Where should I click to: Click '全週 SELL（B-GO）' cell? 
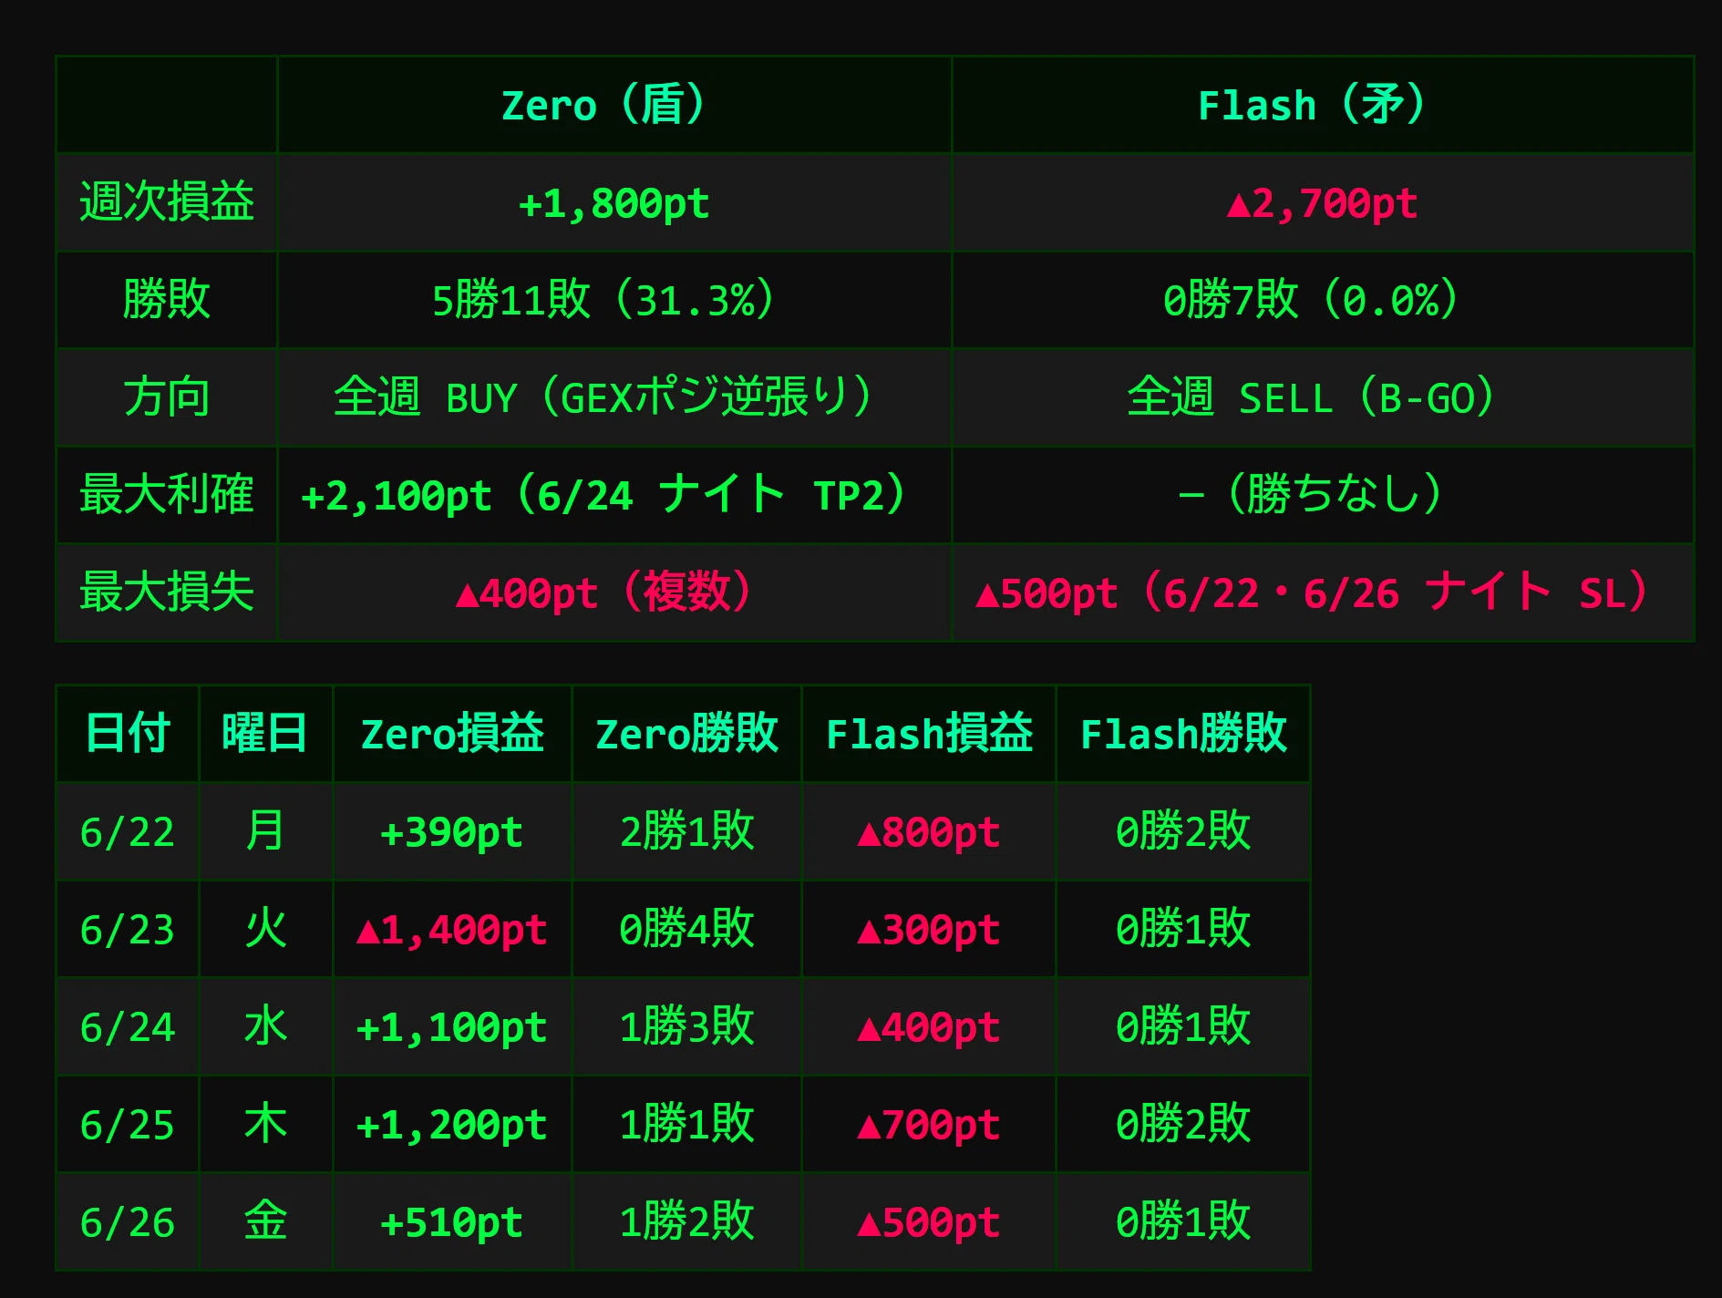tap(1323, 397)
